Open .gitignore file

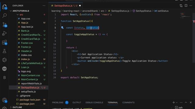pos(25,96)
